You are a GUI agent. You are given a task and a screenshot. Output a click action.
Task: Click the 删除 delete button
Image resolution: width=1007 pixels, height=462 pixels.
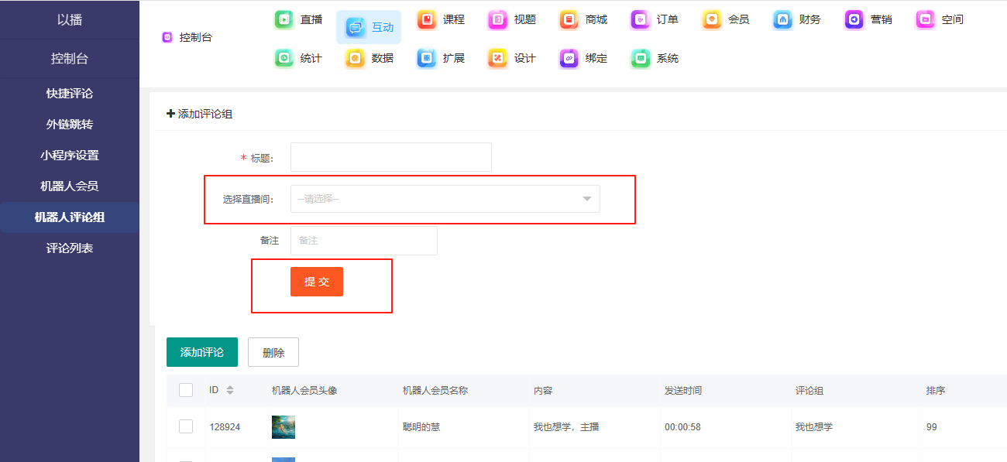[273, 352]
